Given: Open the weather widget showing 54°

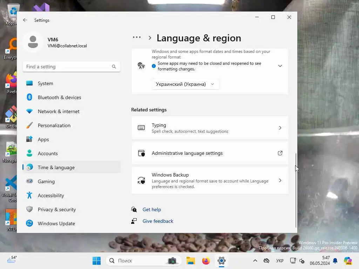Looking at the screenshot, I should click(x=12, y=260).
